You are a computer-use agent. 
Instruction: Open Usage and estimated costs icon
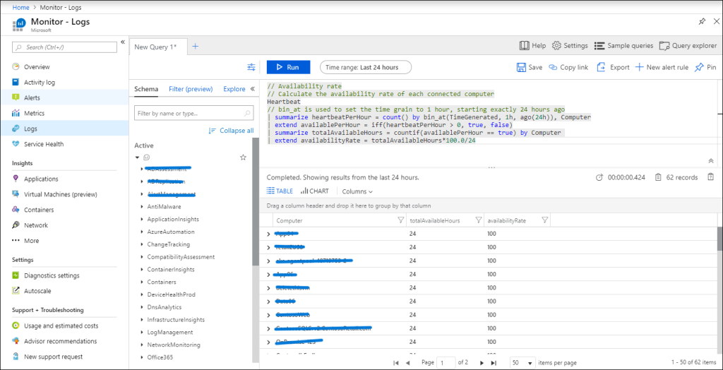coord(16,326)
